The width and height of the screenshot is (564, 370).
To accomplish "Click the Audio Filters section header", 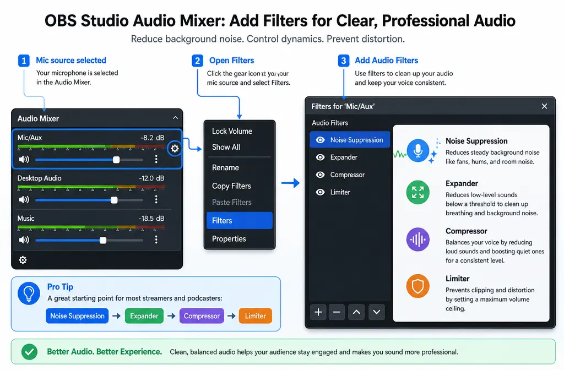I will 330,123.
